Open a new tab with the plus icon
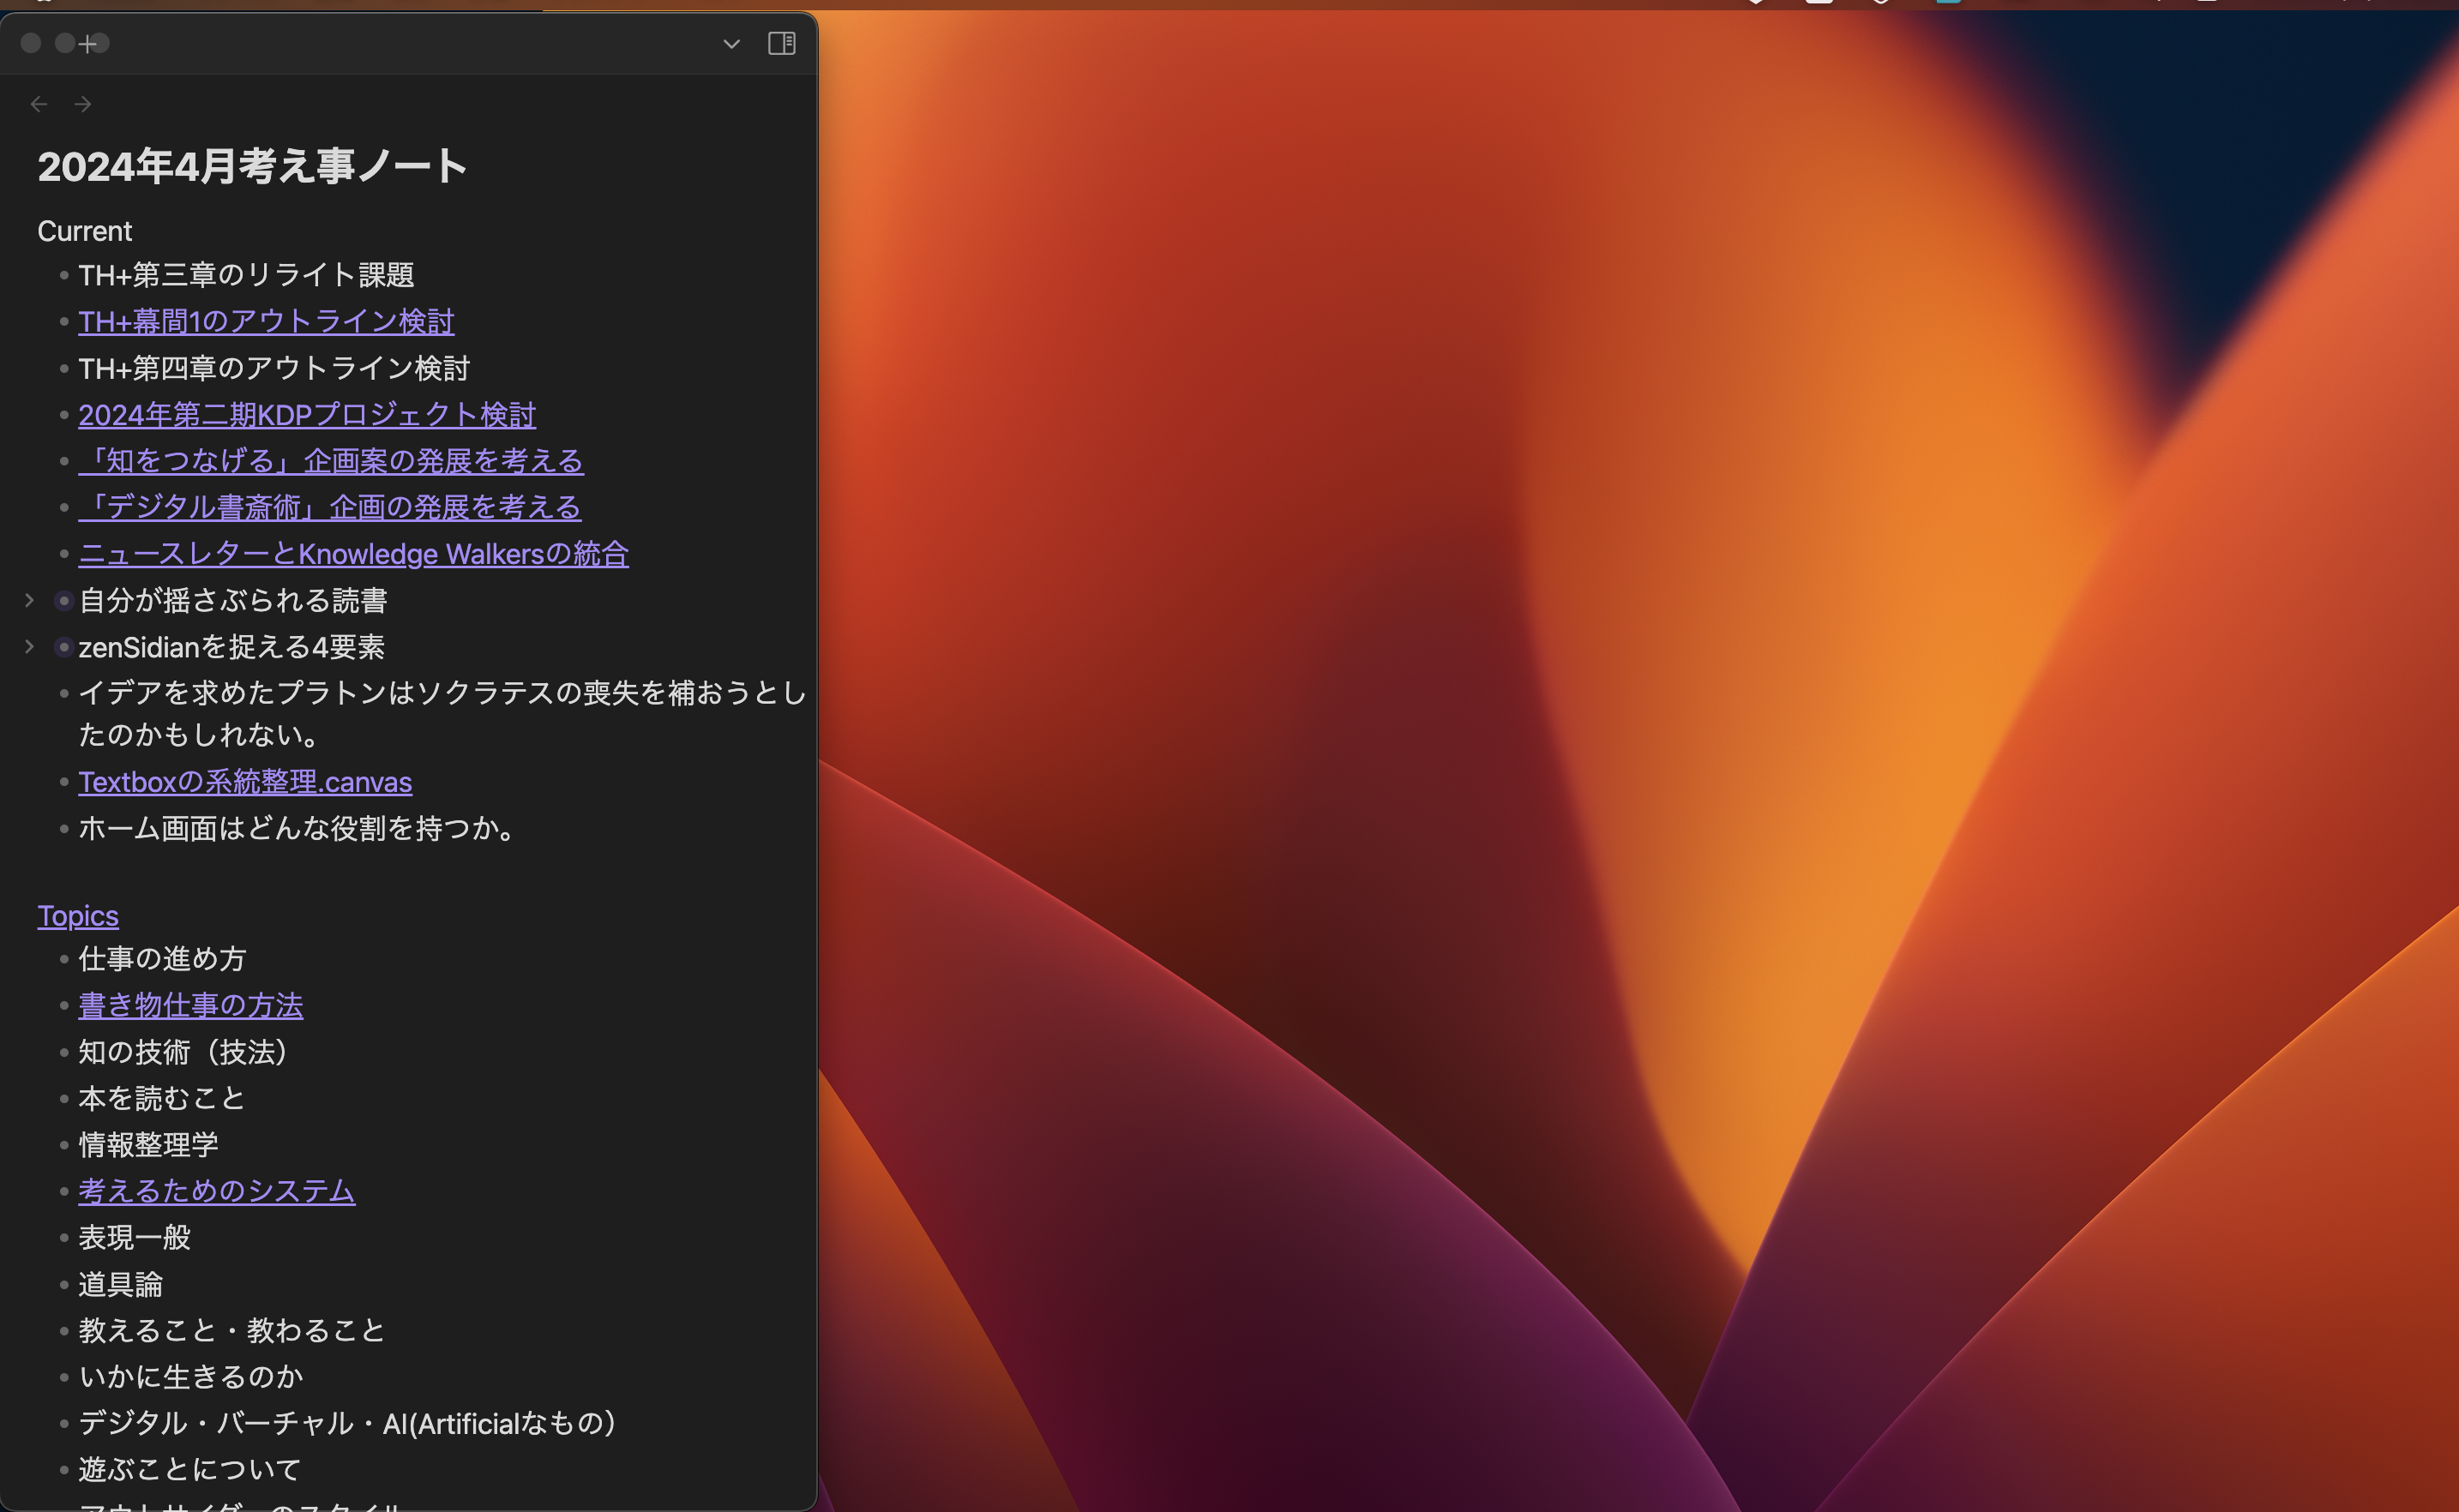 point(88,44)
